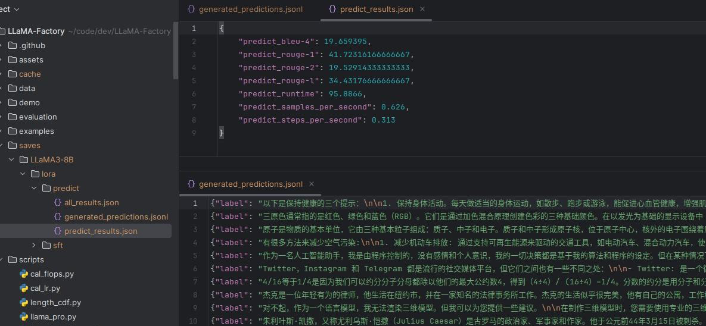Click the "predict_runtime" key
The image size is (706, 326).
pyautogui.click(x=279, y=93)
